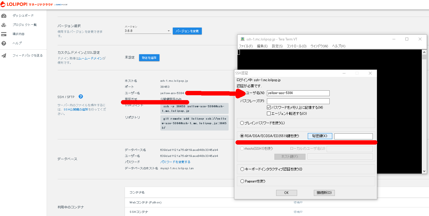Image resolution: width=429 pixels, height=216 pixels.
Task: Enable エージェント転送する checkbox
Action: click(269, 114)
